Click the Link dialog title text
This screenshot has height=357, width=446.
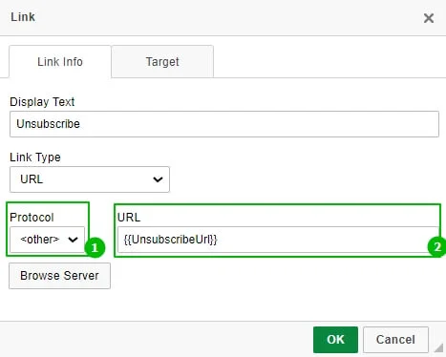(23, 17)
